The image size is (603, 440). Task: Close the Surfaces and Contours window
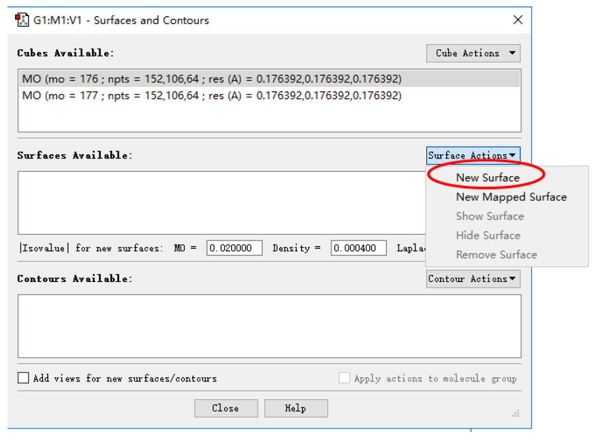click(518, 20)
